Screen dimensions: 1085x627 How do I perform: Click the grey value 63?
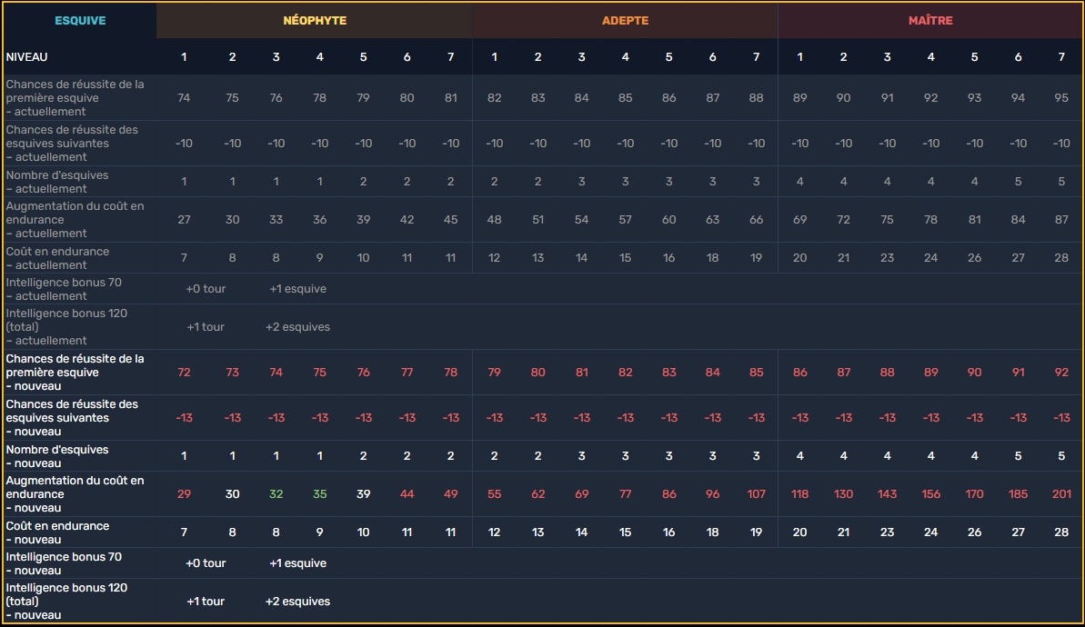point(713,220)
